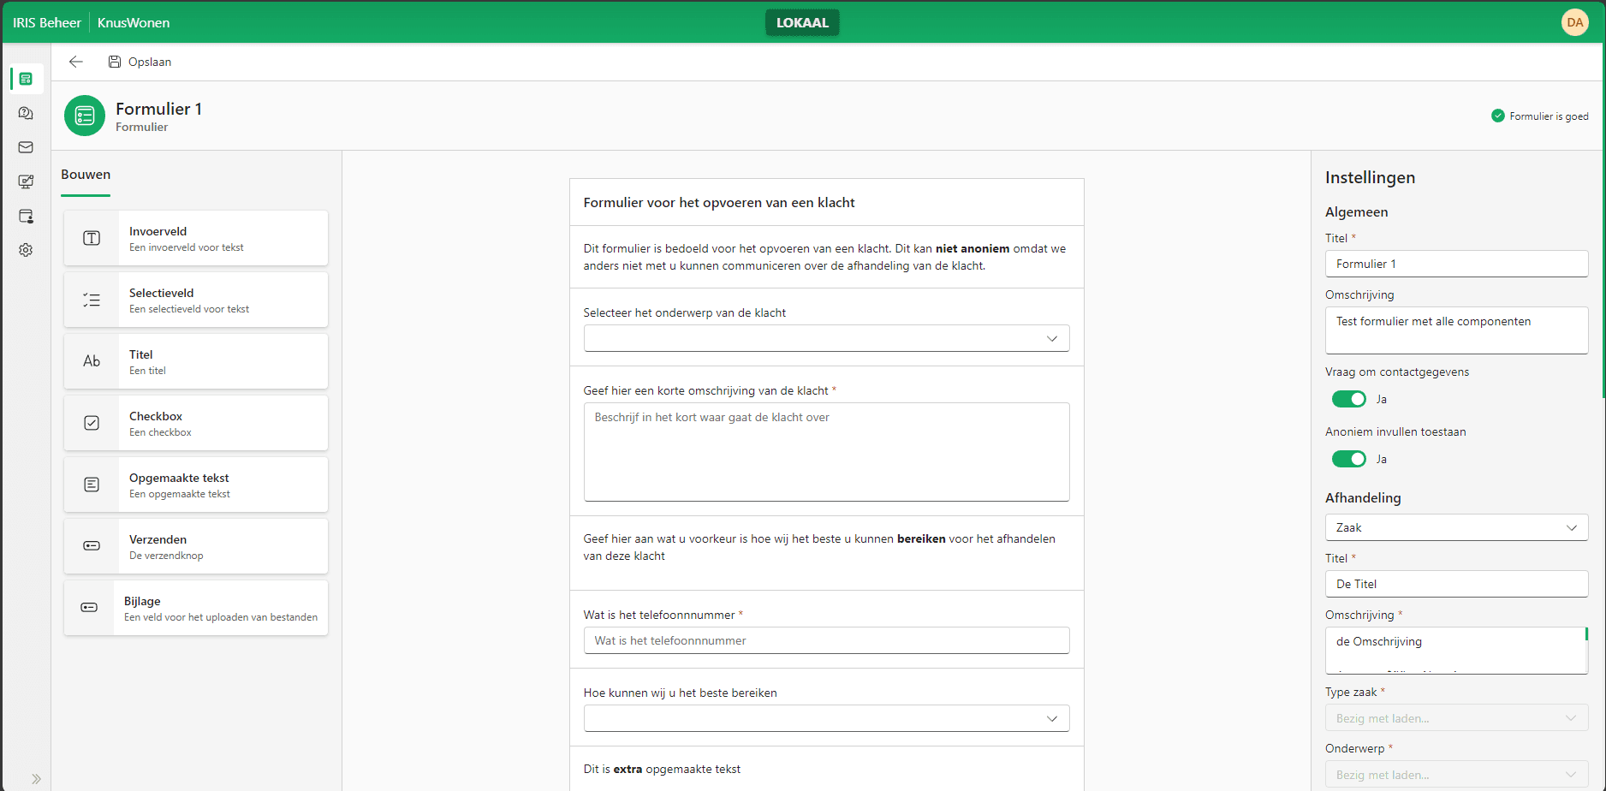Image resolution: width=1606 pixels, height=791 pixels.
Task: Open the Afhandeling dropdown showing Zaak
Action: click(1455, 527)
